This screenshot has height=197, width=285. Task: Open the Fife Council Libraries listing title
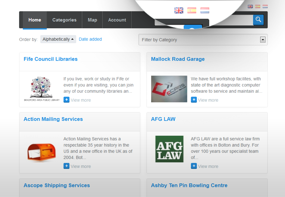click(50, 59)
